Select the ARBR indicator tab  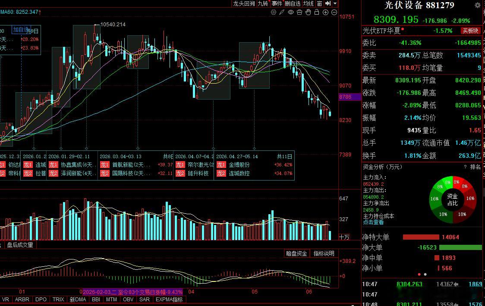point(22,299)
